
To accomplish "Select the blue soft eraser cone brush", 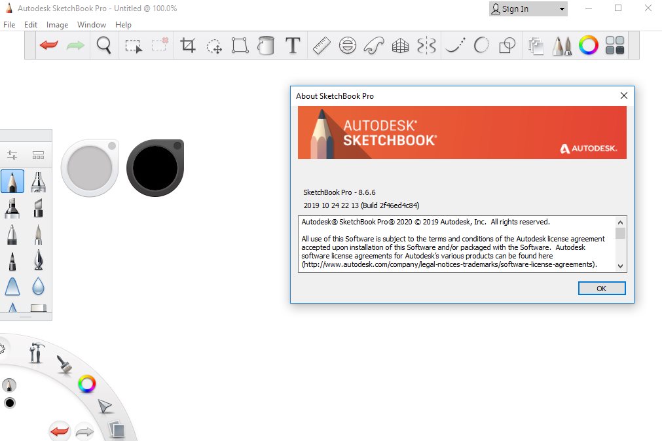I will pyautogui.click(x=12, y=287).
